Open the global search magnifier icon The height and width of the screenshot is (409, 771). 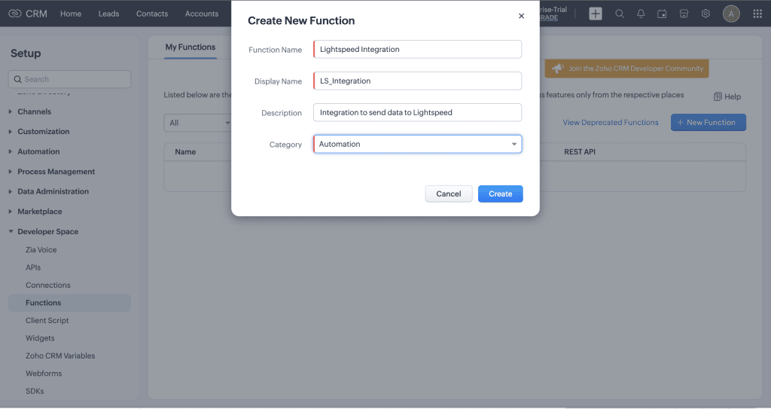tap(620, 14)
